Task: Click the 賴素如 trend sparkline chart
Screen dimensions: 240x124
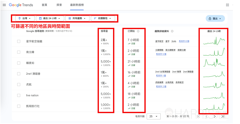Action: click(x=214, y=63)
